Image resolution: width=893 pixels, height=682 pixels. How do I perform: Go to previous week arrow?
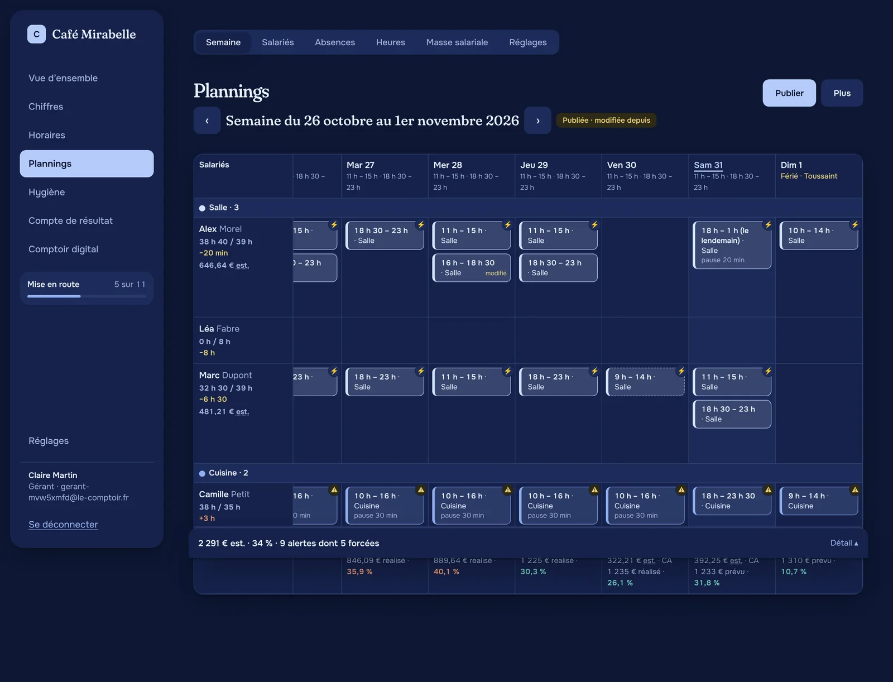207,121
